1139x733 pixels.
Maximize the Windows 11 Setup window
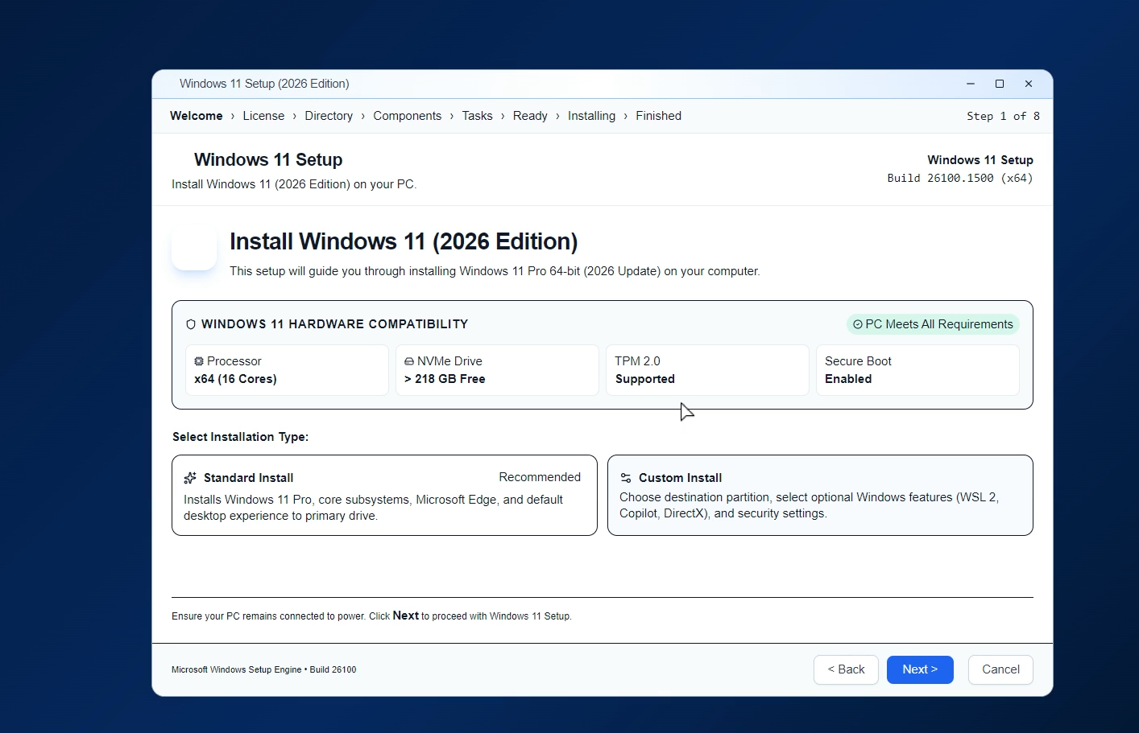1000,84
